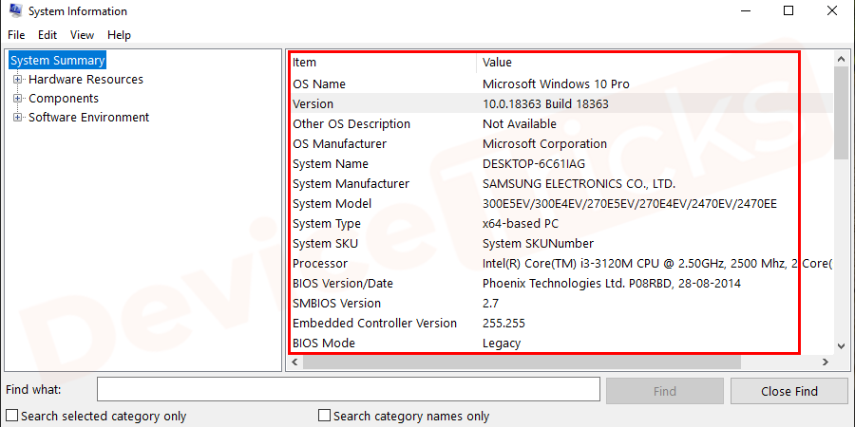Image resolution: width=855 pixels, height=427 pixels.
Task: Minimize the System Information window
Action: tap(745, 10)
